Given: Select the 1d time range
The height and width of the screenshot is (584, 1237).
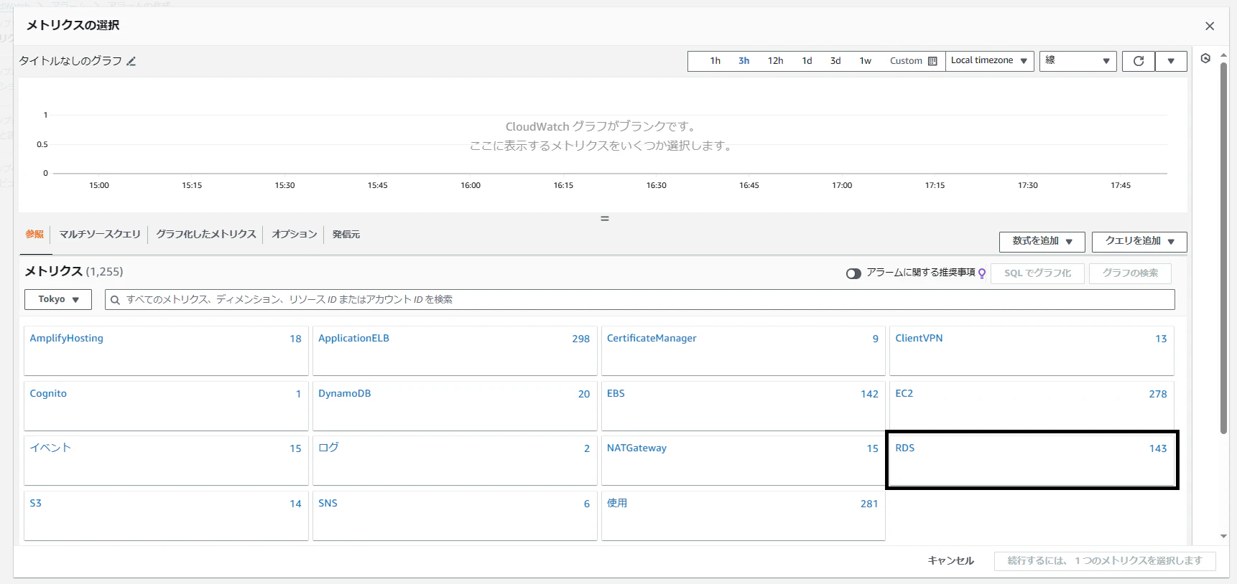Looking at the screenshot, I should point(807,61).
